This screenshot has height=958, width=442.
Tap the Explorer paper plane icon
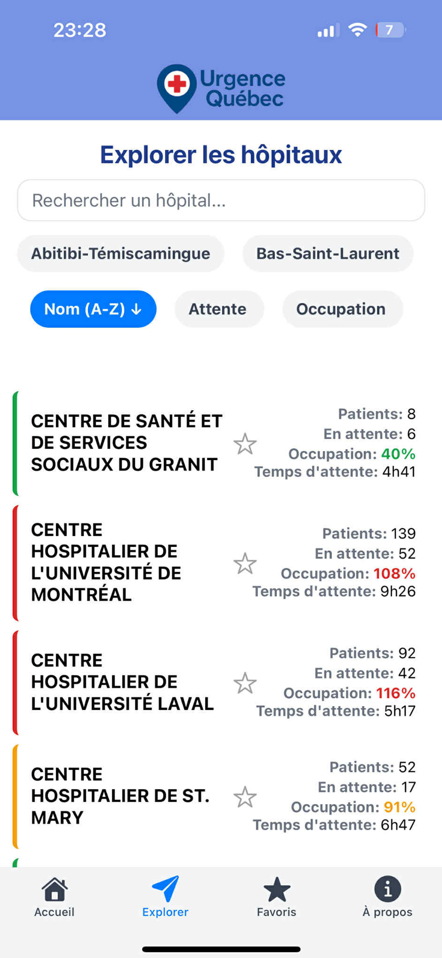(165, 889)
